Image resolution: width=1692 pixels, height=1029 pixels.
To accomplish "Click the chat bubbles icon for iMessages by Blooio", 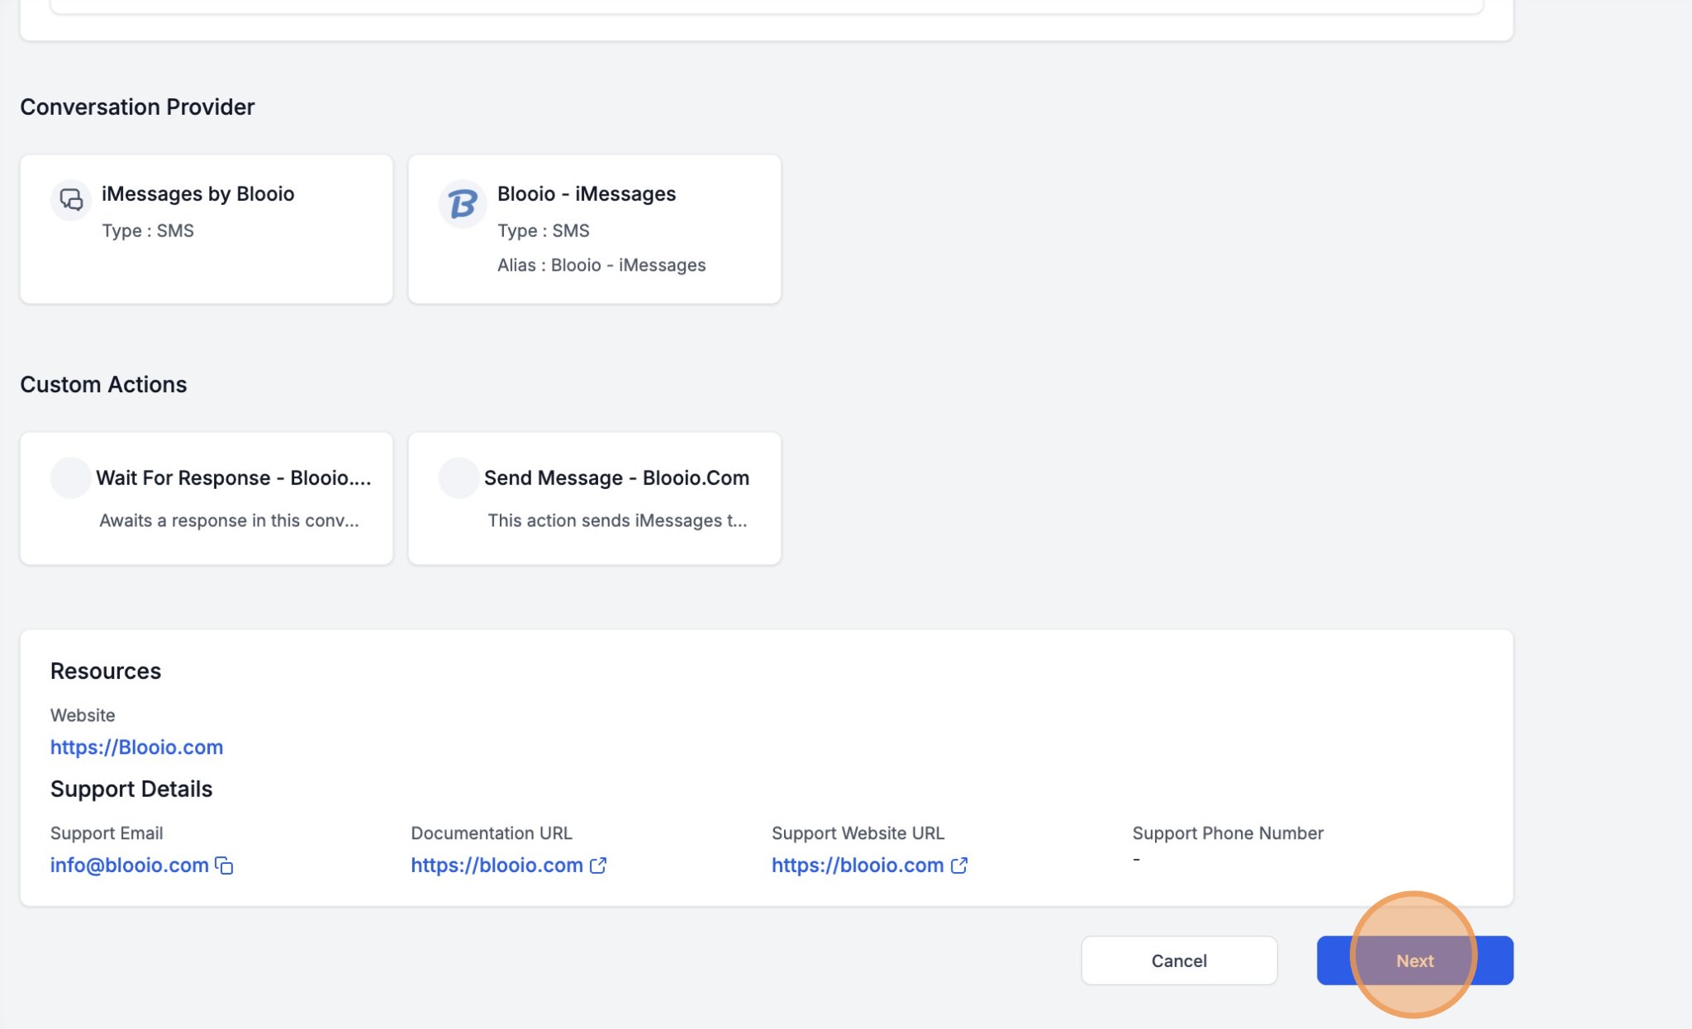I will [x=71, y=200].
